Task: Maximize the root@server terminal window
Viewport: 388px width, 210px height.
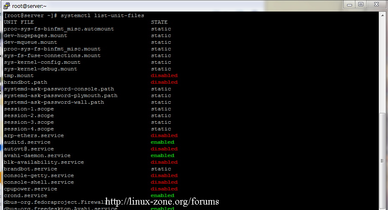Action: 360,4
